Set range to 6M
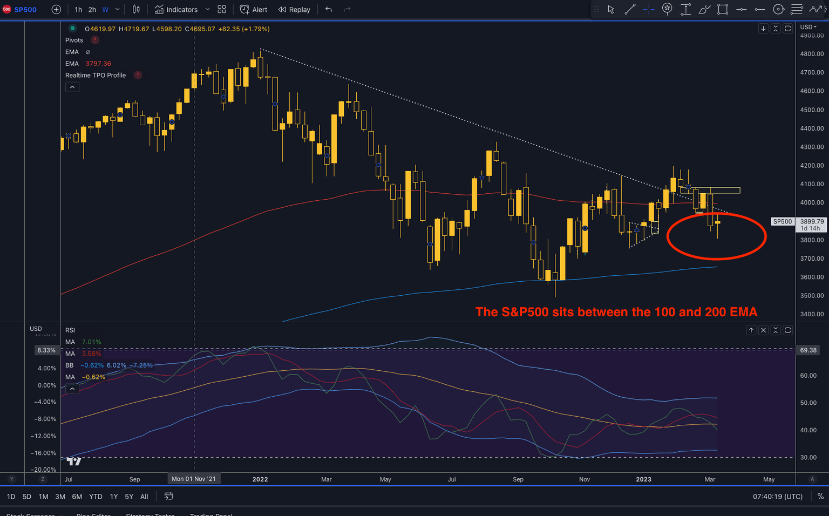 (x=77, y=497)
